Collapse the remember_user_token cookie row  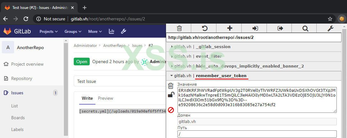pyautogui.click(x=253, y=76)
